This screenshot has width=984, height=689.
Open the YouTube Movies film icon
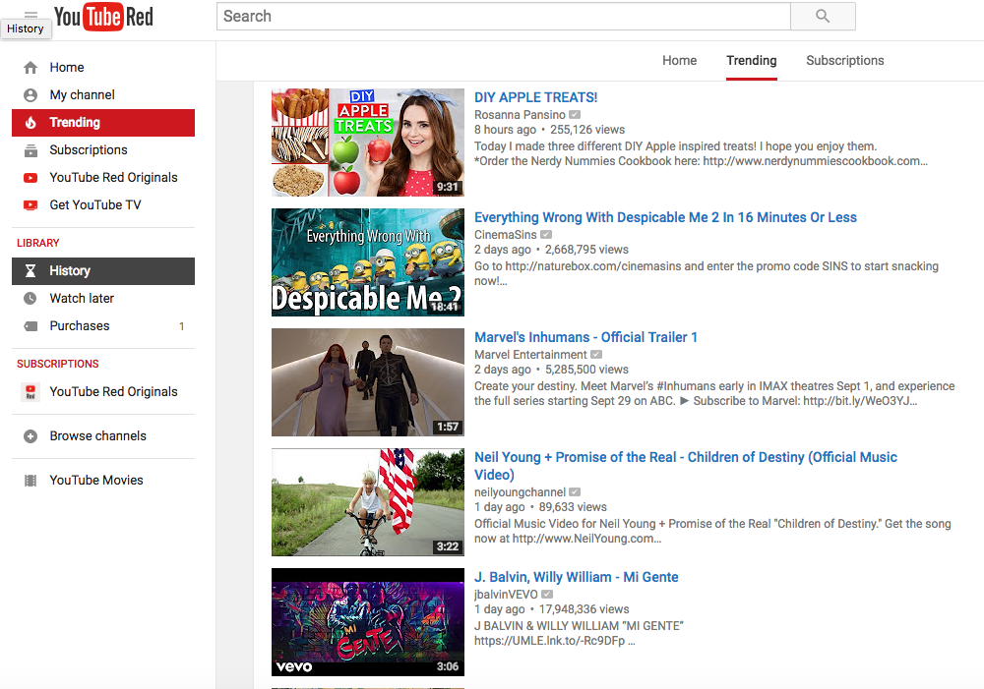click(31, 481)
